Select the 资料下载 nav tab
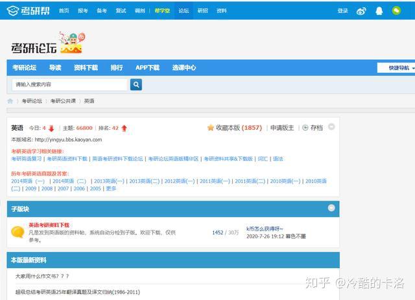415x300 pixels. click(x=86, y=68)
